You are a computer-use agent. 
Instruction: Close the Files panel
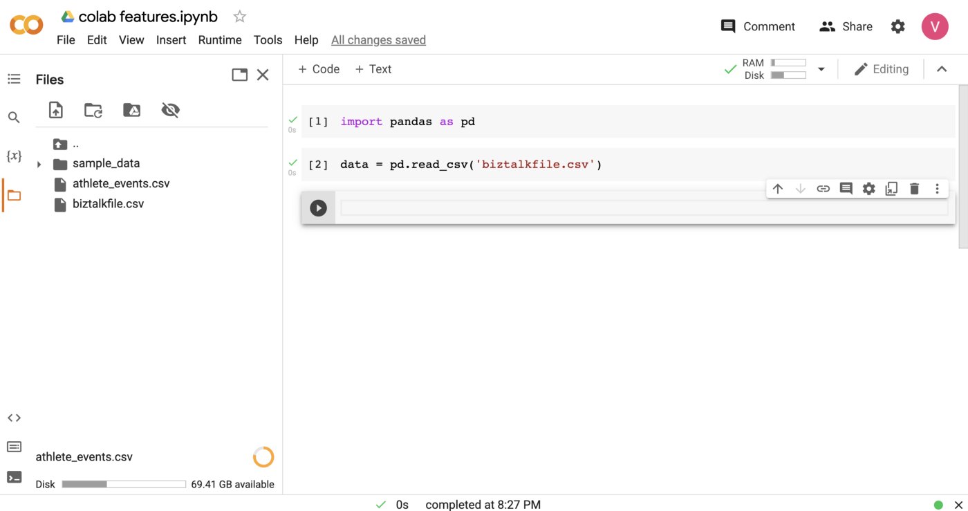point(263,75)
